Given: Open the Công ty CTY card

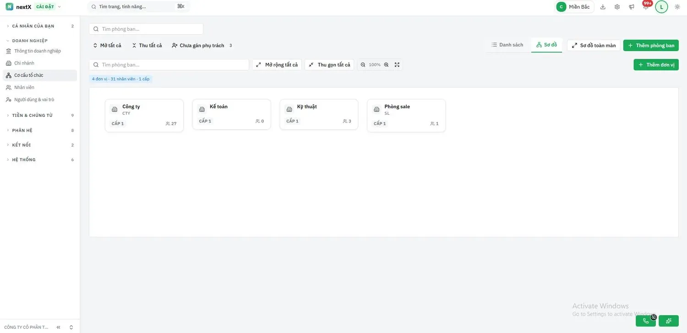Looking at the screenshot, I should (144, 116).
